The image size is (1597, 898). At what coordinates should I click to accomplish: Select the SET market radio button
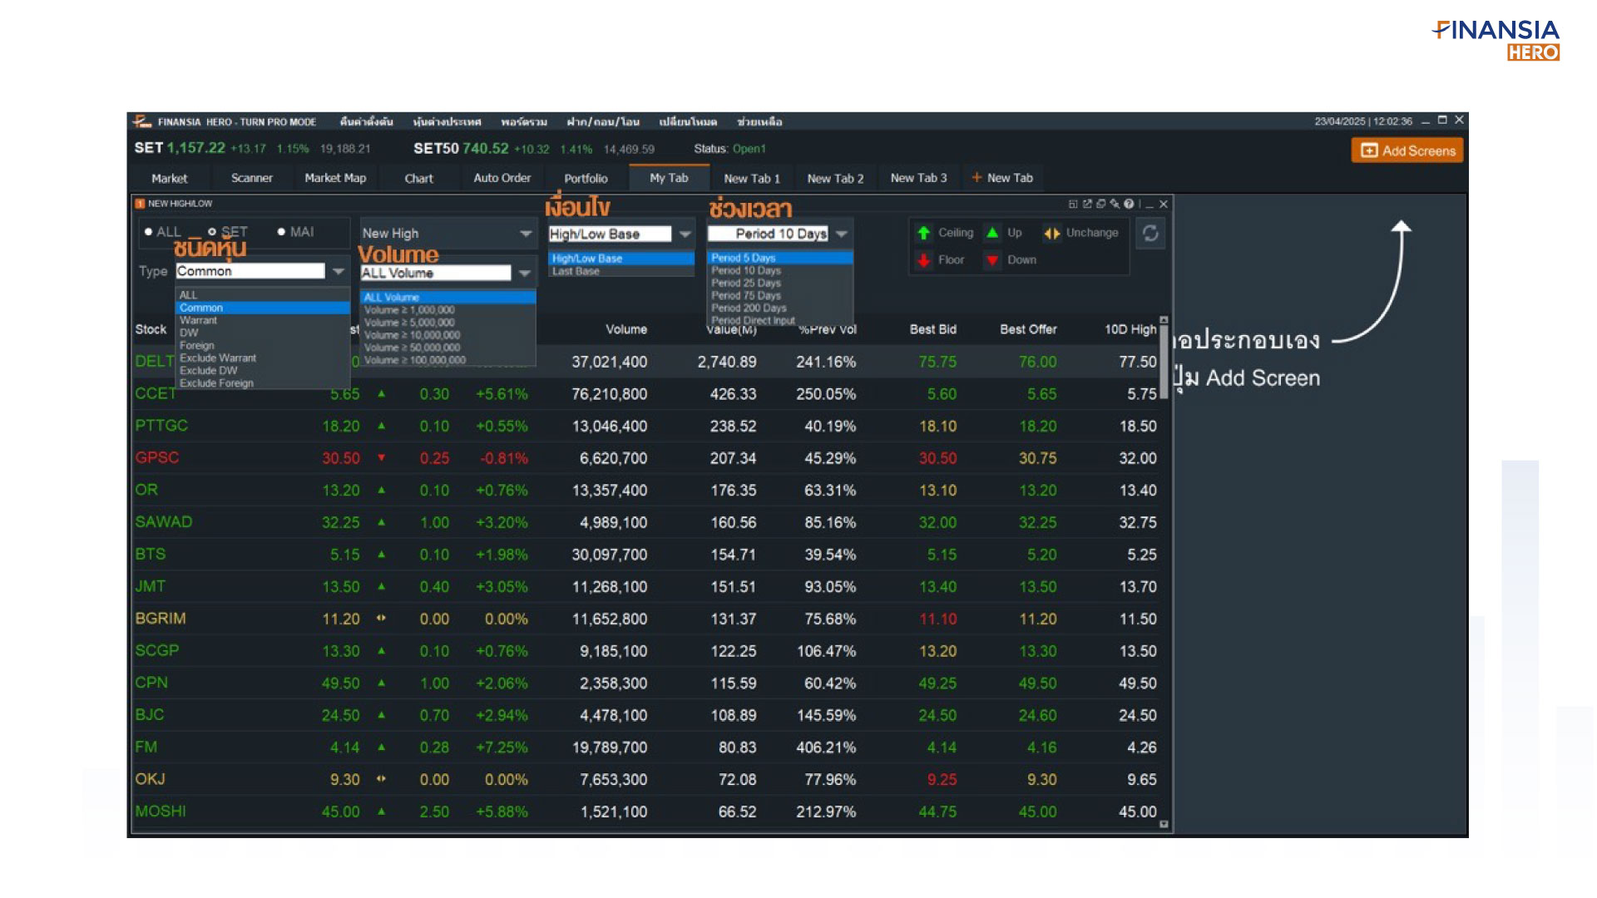(212, 232)
